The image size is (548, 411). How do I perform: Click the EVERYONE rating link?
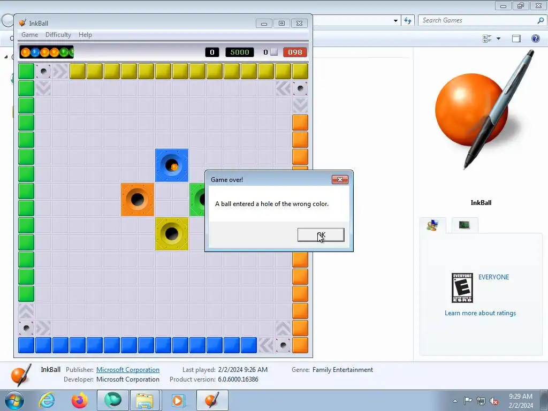pos(493,277)
